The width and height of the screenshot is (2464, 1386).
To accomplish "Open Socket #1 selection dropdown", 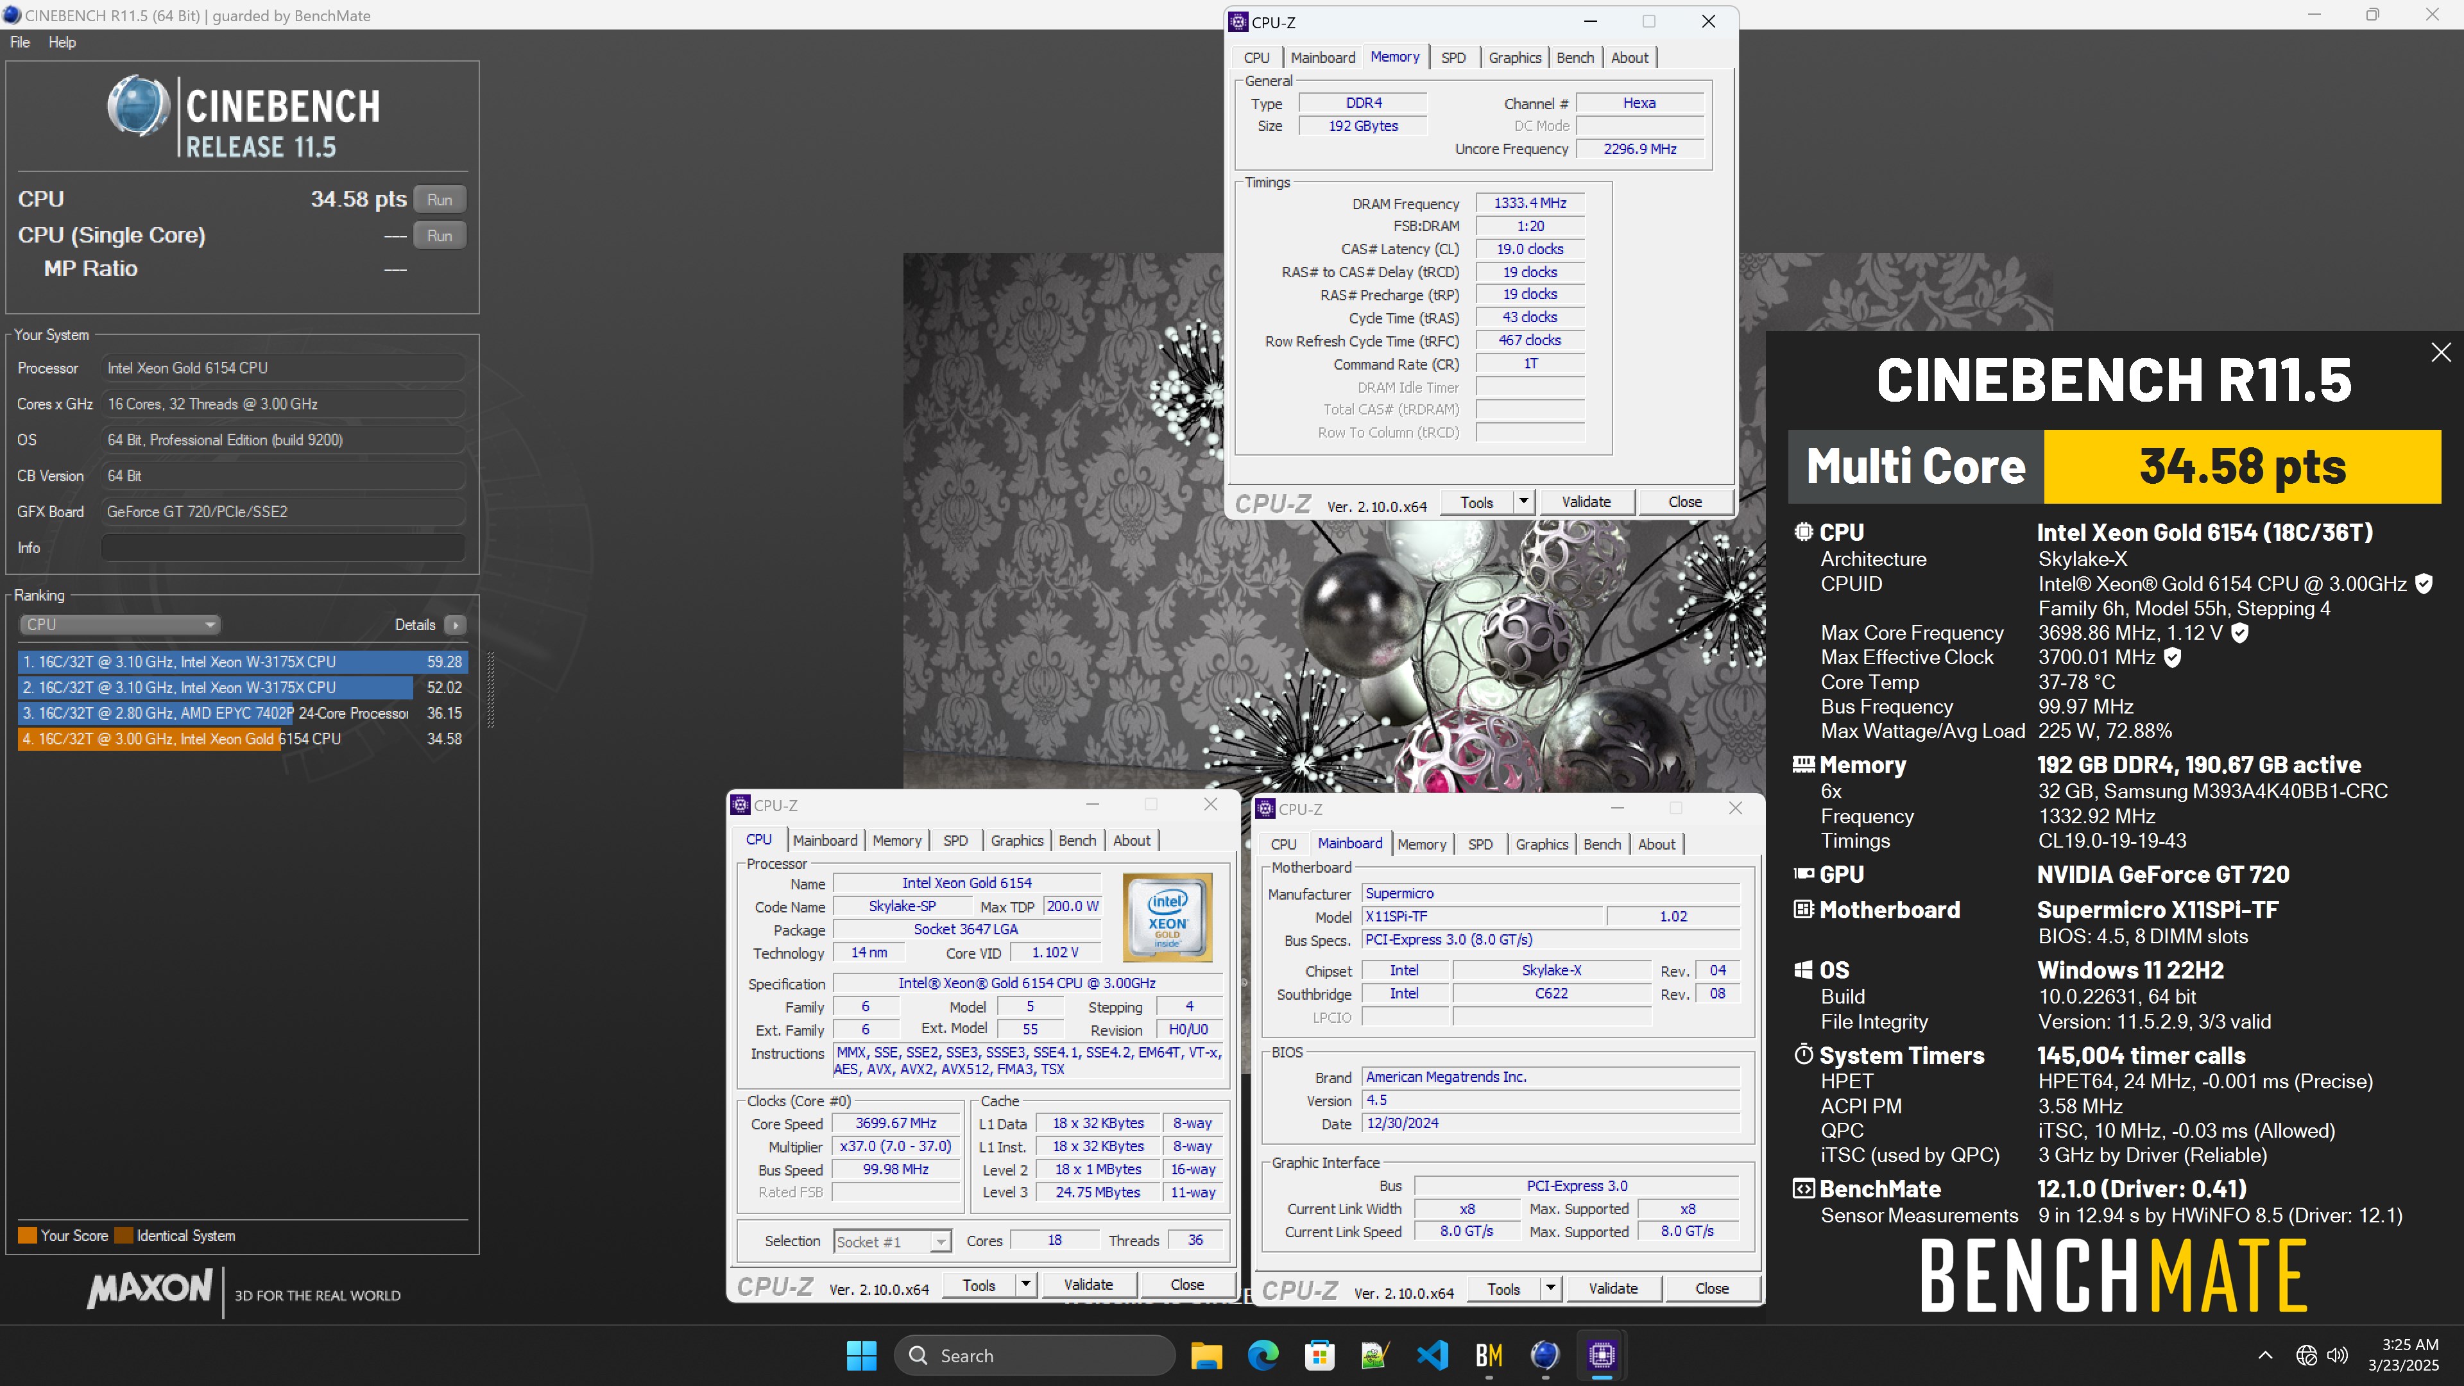I will pyautogui.click(x=891, y=1242).
